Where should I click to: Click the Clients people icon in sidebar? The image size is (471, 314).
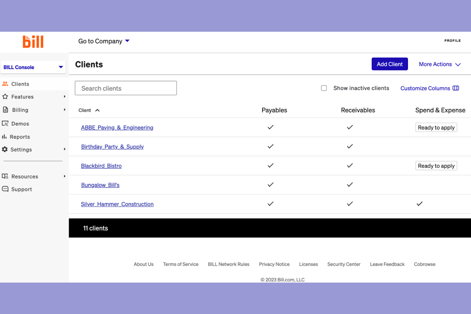click(x=5, y=84)
